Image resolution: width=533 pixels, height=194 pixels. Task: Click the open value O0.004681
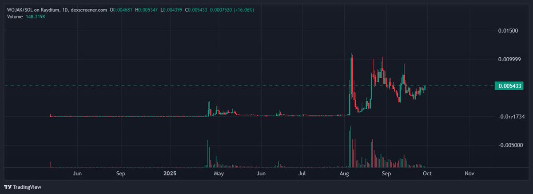click(121, 10)
